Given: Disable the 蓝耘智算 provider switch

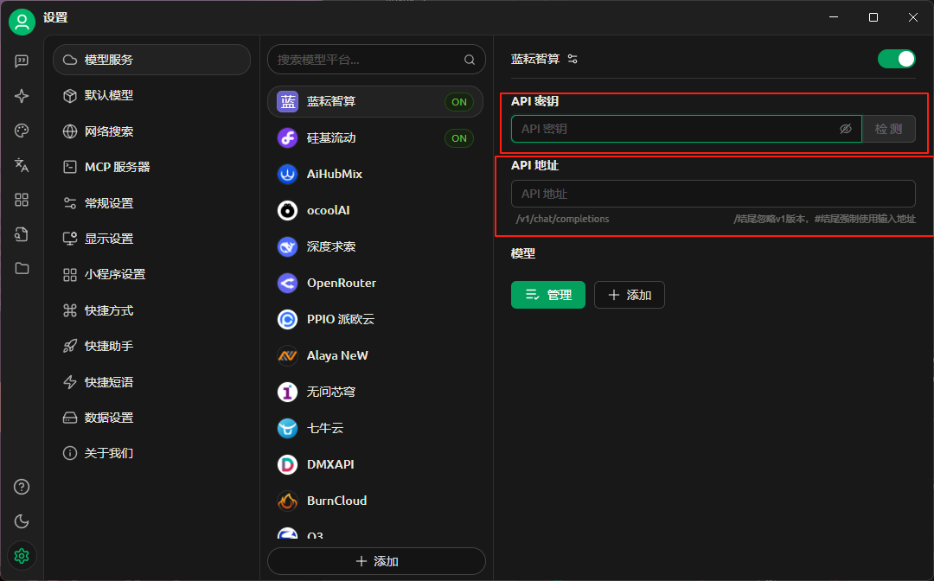Looking at the screenshot, I should (x=897, y=59).
